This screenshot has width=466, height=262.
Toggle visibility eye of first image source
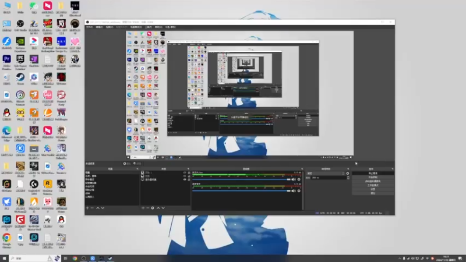(x=185, y=172)
